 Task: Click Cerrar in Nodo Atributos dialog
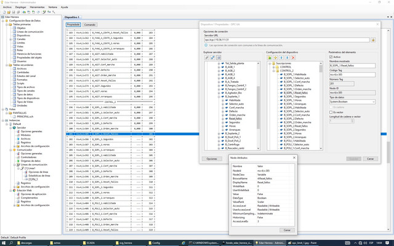287,230
